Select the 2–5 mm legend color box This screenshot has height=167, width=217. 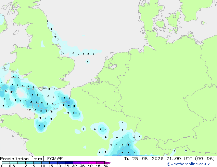point(29,163)
